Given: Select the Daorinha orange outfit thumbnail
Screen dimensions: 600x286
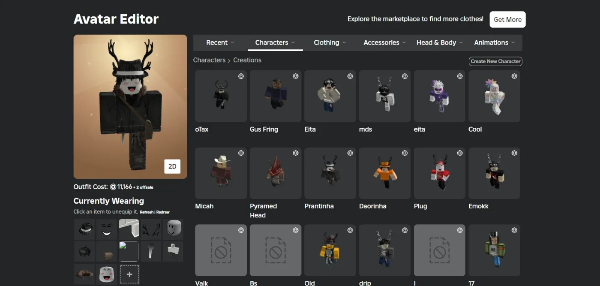Looking at the screenshot, I should tap(385, 173).
